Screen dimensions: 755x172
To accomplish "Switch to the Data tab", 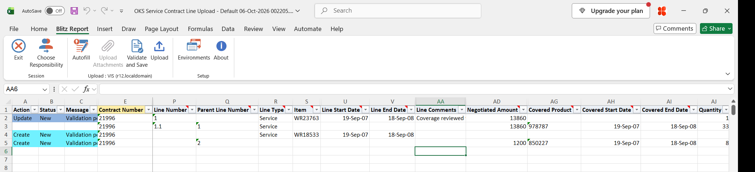I will (x=228, y=29).
